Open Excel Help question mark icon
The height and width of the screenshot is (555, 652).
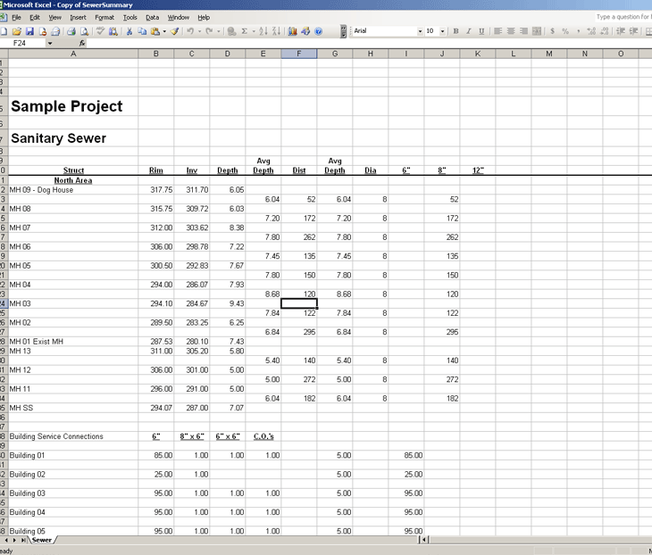pyautogui.click(x=318, y=31)
